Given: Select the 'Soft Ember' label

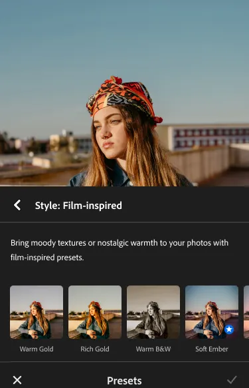Looking at the screenshot, I should [212, 349].
